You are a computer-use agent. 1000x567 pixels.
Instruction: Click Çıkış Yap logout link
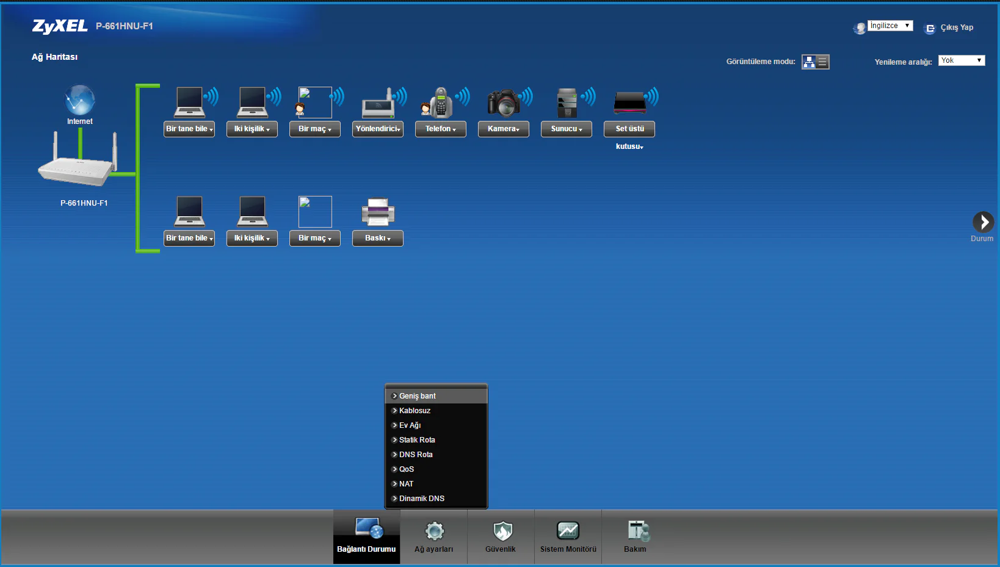point(956,27)
